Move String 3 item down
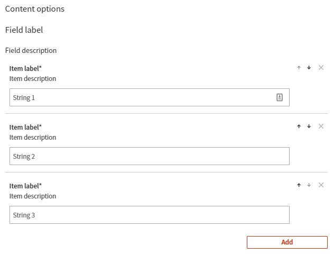This screenshot has width=333, height=254. click(x=309, y=185)
